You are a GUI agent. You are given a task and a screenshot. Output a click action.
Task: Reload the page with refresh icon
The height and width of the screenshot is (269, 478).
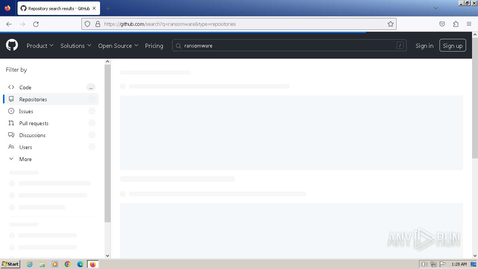coord(36,24)
